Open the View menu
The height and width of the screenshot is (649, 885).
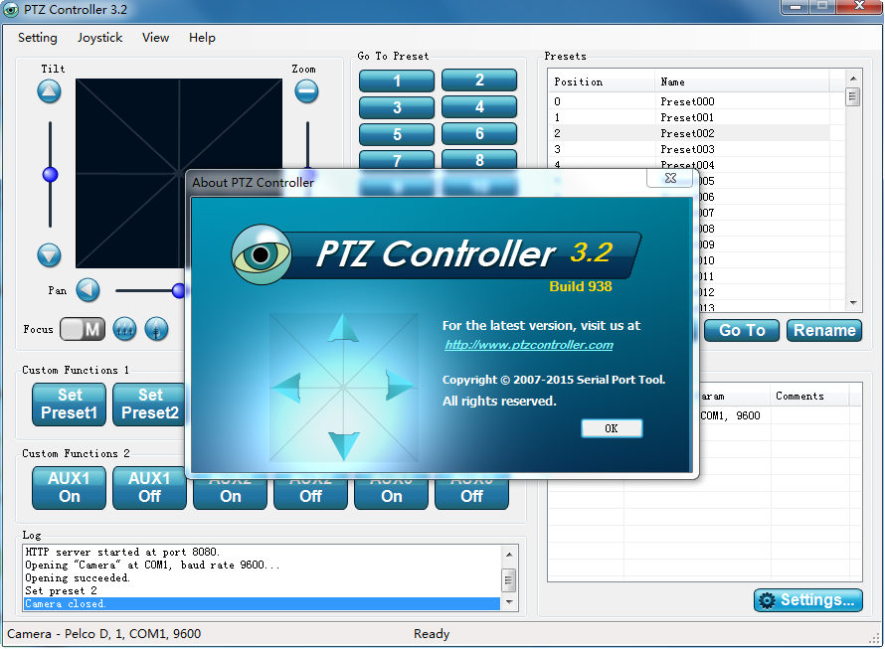(155, 38)
